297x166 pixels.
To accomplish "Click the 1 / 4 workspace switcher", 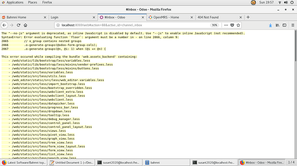I will coord(291,163).
